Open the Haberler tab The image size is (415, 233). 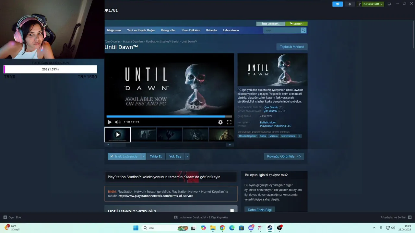click(211, 30)
